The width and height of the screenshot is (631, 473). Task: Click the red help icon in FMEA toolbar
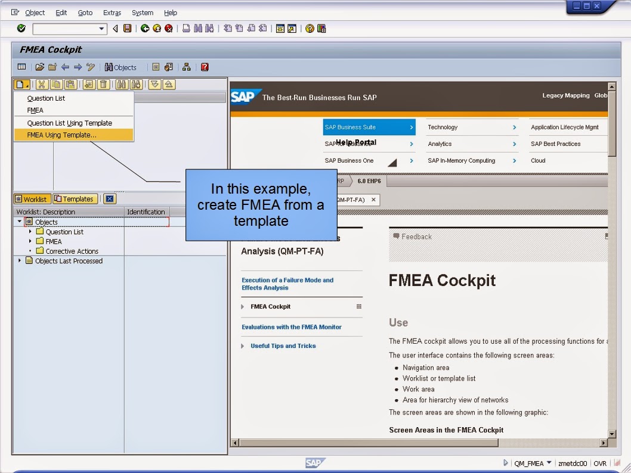coord(205,67)
